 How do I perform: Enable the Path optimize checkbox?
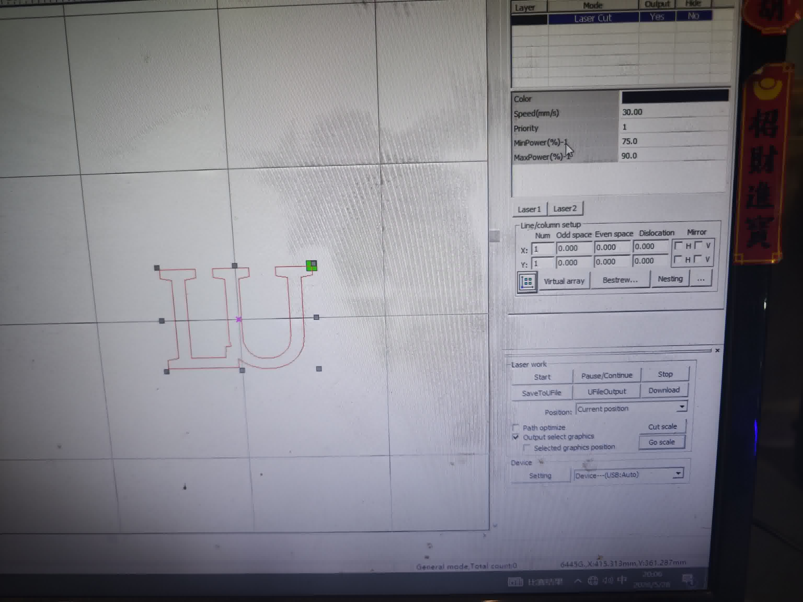point(515,427)
